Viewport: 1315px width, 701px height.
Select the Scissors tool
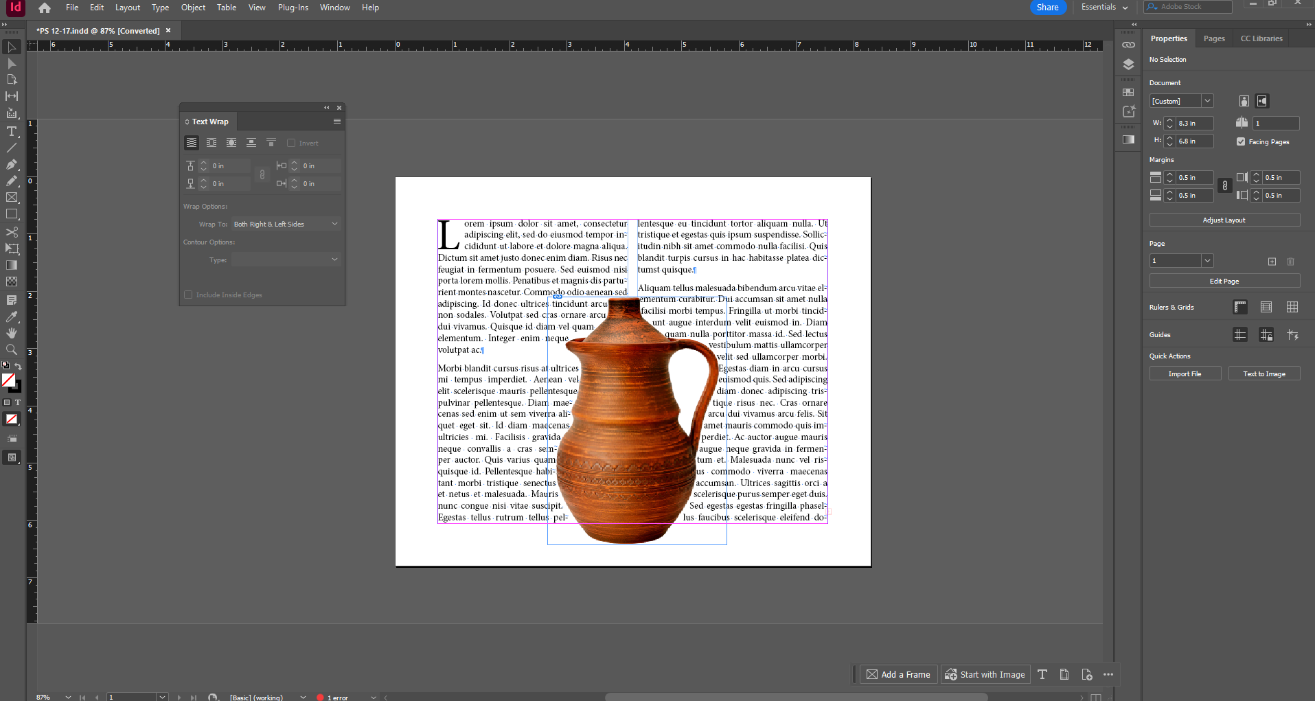(12, 232)
